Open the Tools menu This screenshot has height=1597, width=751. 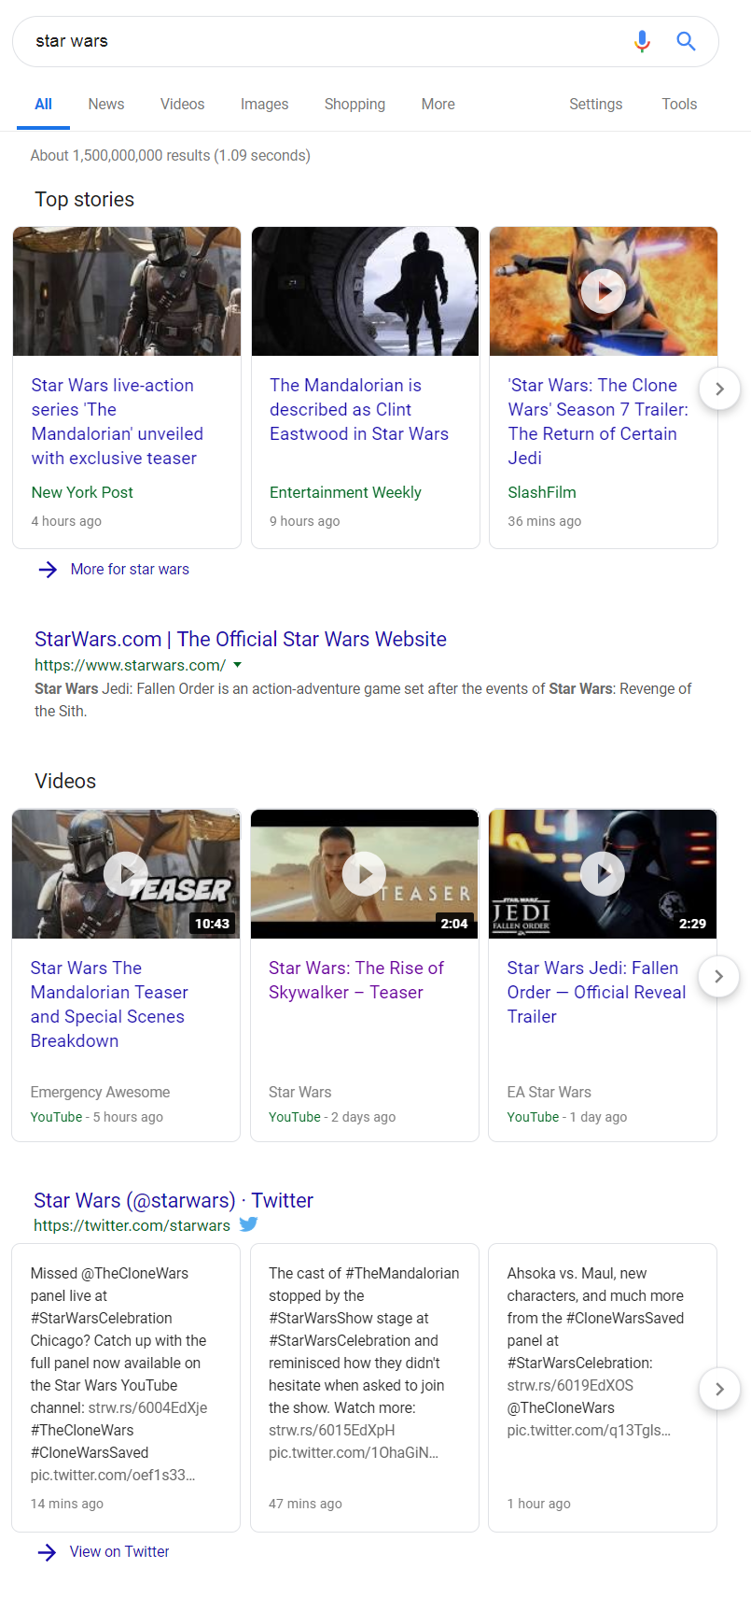point(679,105)
